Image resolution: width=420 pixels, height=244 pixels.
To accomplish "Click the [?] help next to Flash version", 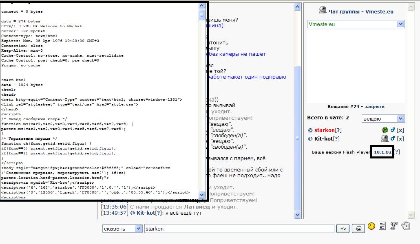I will pyautogui.click(x=397, y=152).
